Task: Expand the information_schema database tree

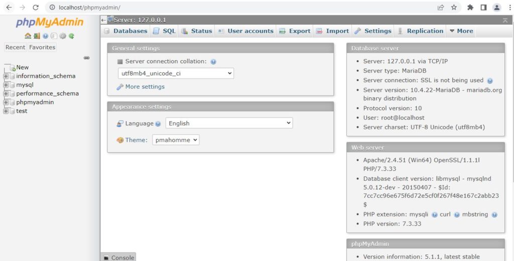Action: (x=6, y=76)
